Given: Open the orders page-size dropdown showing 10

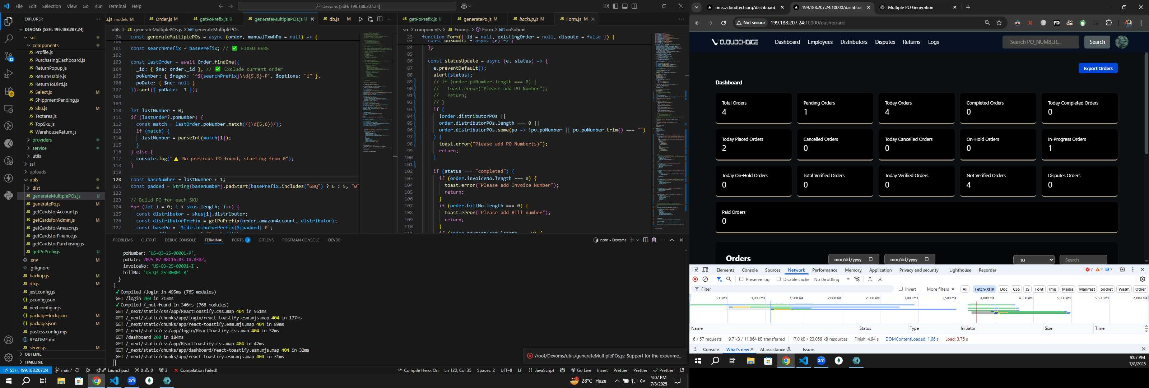Looking at the screenshot, I should (x=1033, y=260).
